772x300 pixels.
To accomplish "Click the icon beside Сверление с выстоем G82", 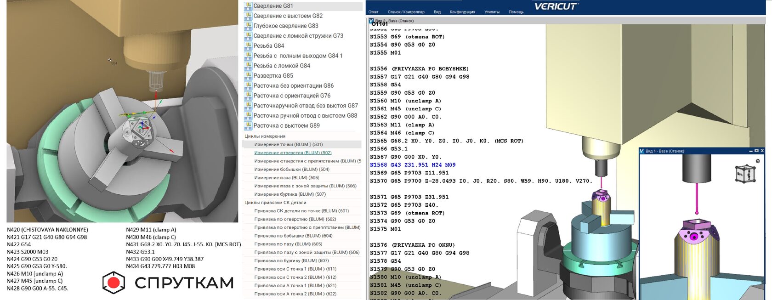I will tap(248, 16).
